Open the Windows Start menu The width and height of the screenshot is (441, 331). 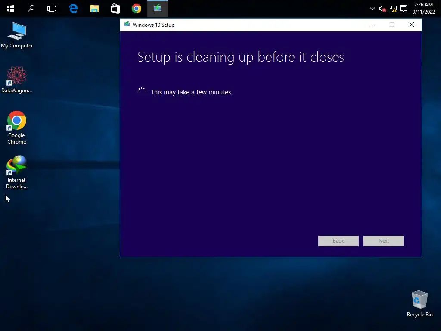click(x=10, y=9)
